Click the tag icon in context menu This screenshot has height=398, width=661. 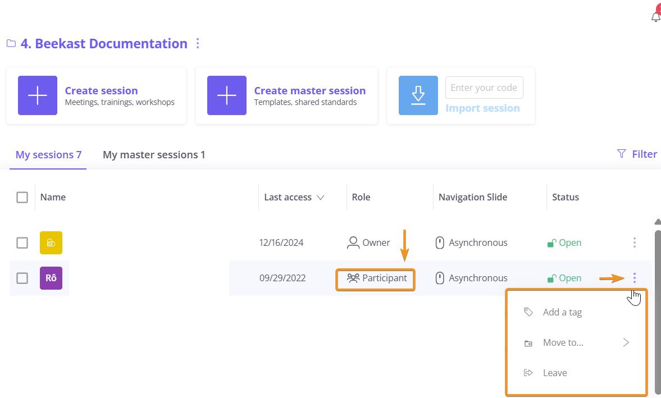coord(528,312)
